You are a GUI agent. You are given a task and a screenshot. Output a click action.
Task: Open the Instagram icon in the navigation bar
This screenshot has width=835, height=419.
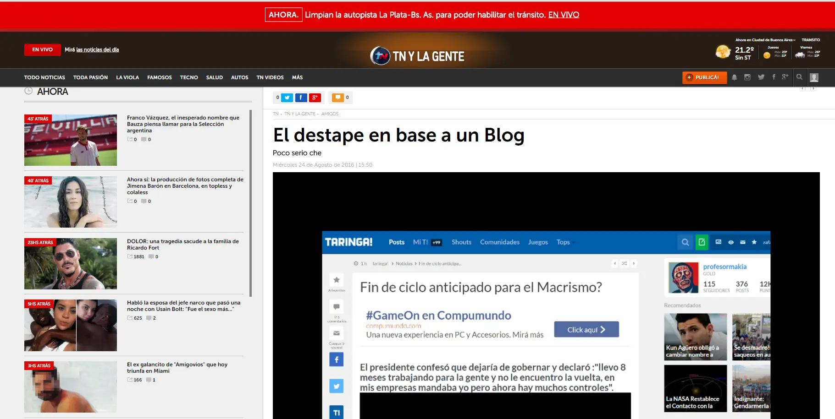tap(747, 77)
